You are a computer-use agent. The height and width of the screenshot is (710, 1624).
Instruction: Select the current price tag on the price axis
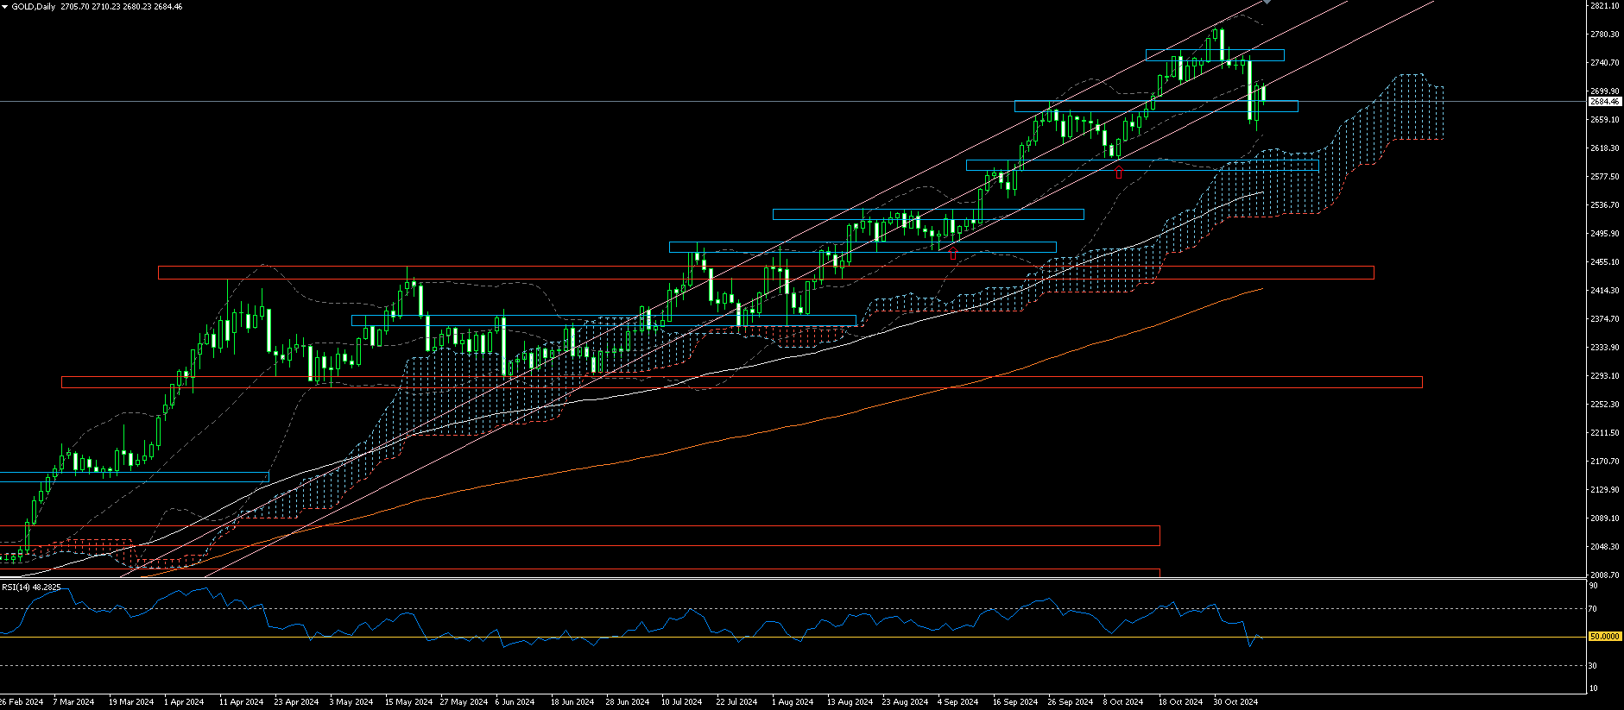click(1605, 102)
